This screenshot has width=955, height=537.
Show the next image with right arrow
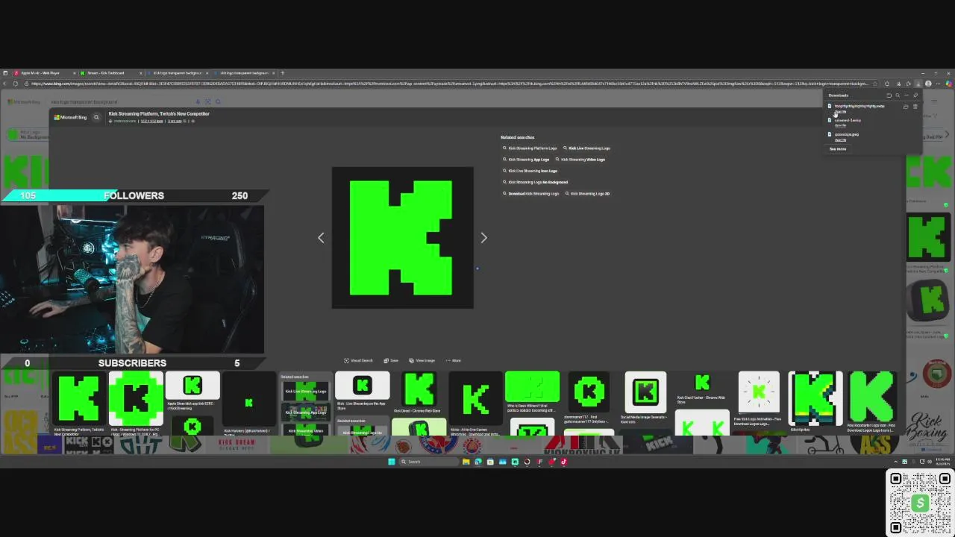(x=483, y=238)
